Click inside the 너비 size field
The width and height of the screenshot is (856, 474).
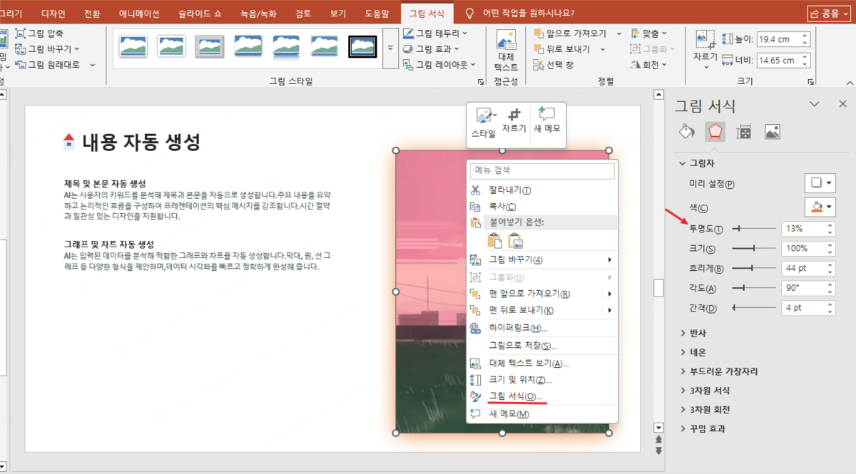[778, 61]
